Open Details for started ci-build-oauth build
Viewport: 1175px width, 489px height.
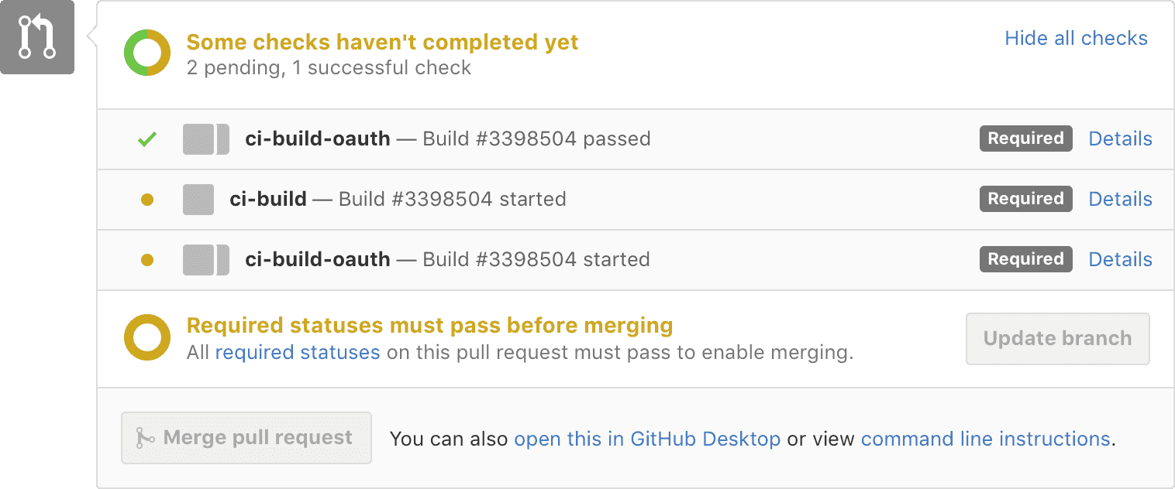click(x=1120, y=260)
